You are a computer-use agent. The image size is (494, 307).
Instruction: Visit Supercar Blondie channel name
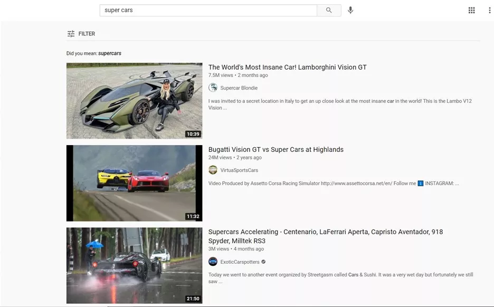[x=239, y=88]
